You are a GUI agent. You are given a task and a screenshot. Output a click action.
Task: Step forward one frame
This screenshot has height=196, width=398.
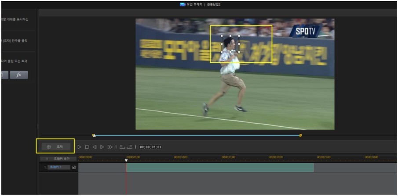[102, 147]
